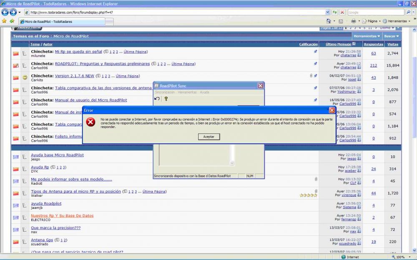Select the Micro de RoadPilot browser tab
417x260 pixels.
coord(46,21)
